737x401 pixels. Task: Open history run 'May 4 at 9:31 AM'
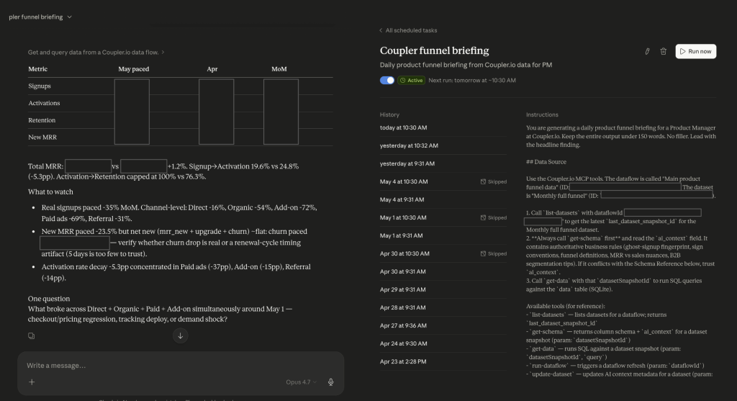[443, 200]
